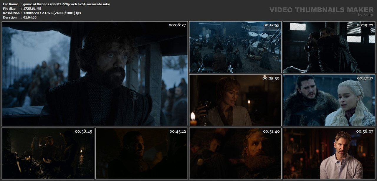The width and height of the screenshot is (377, 181).
Task: Open the bearded man thumbnail at 00:51:40
Action: 235,153
